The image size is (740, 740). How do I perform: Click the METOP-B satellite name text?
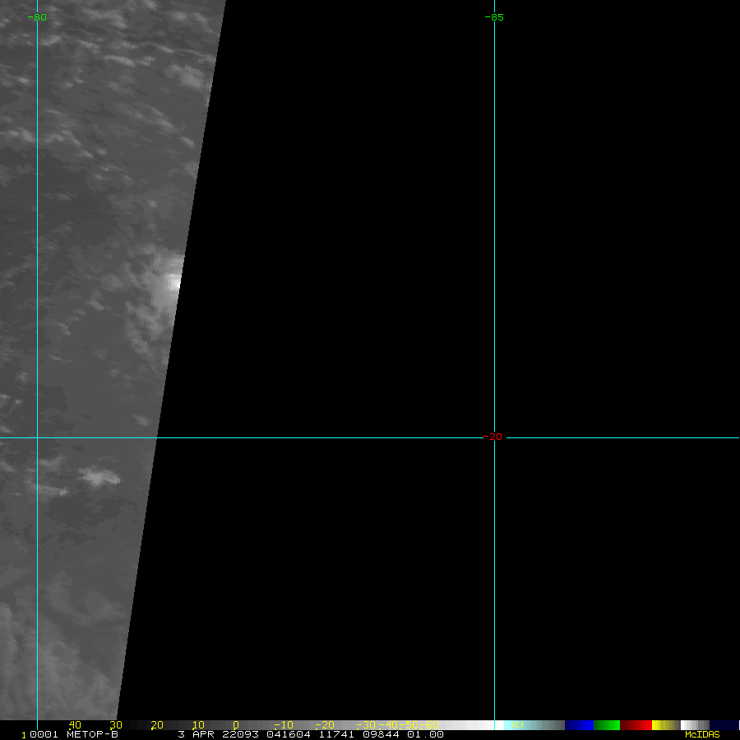tap(91, 734)
